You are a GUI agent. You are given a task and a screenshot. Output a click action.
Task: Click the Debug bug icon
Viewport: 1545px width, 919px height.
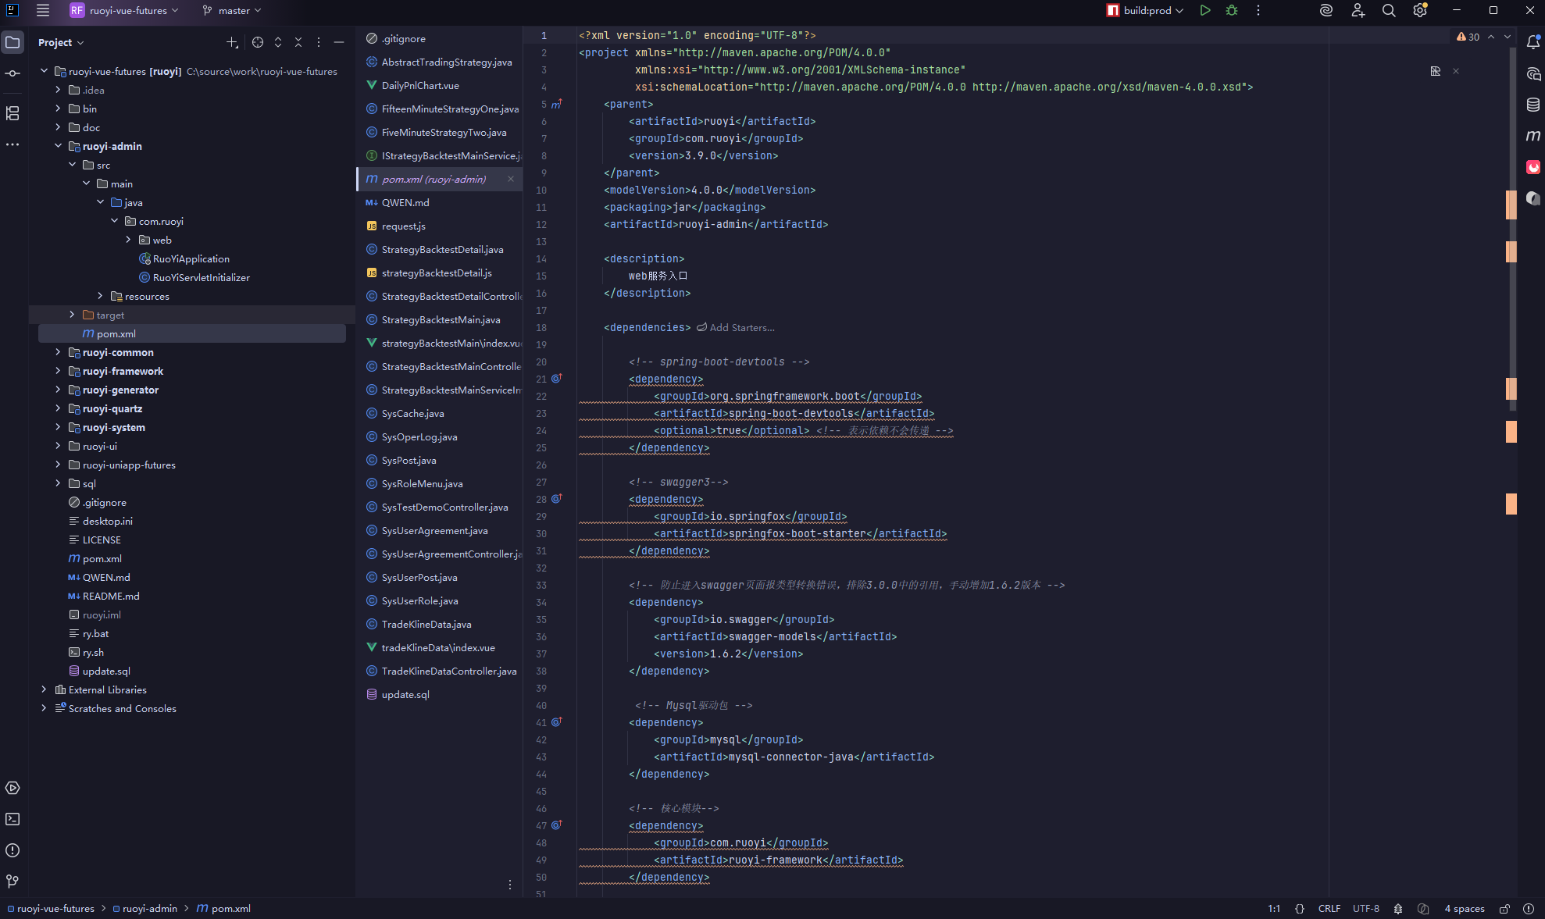(x=1232, y=10)
